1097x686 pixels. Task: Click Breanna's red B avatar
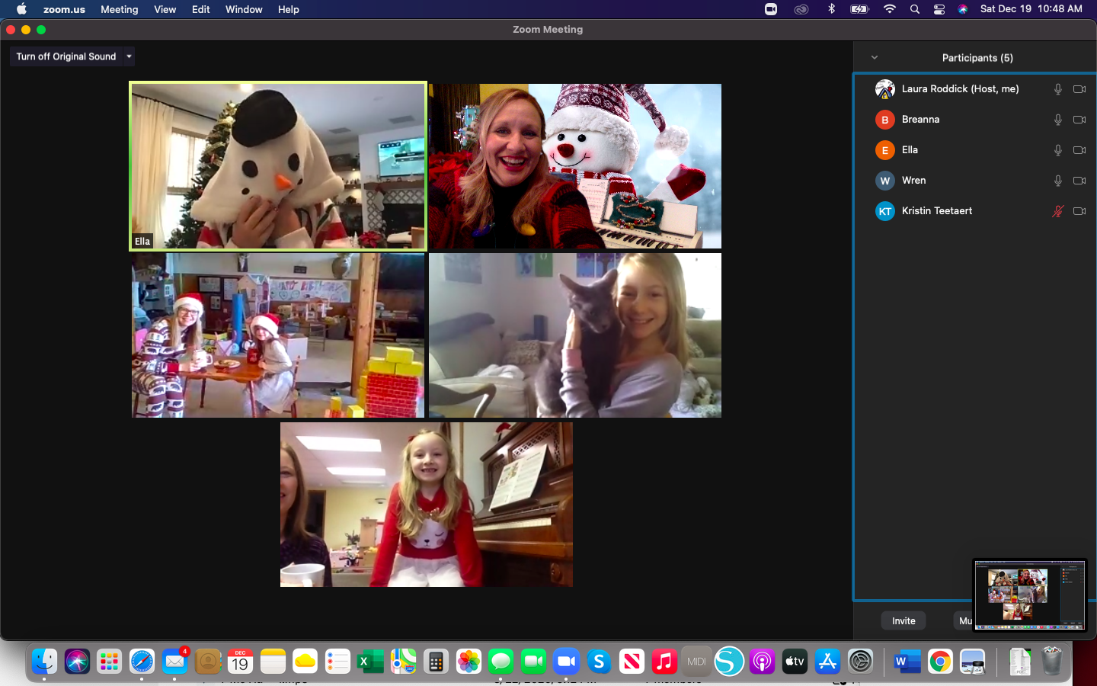pos(884,120)
